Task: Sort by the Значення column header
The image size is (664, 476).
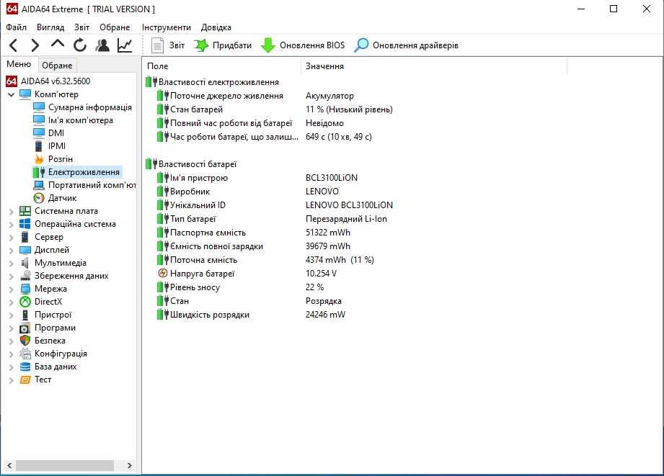Action: click(434, 66)
